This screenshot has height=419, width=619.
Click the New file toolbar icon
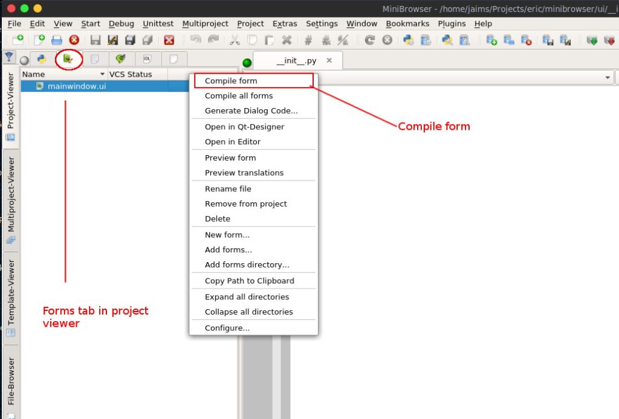pyautogui.click(x=40, y=40)
